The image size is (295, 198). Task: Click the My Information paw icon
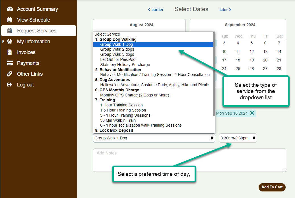pos(10,42)
